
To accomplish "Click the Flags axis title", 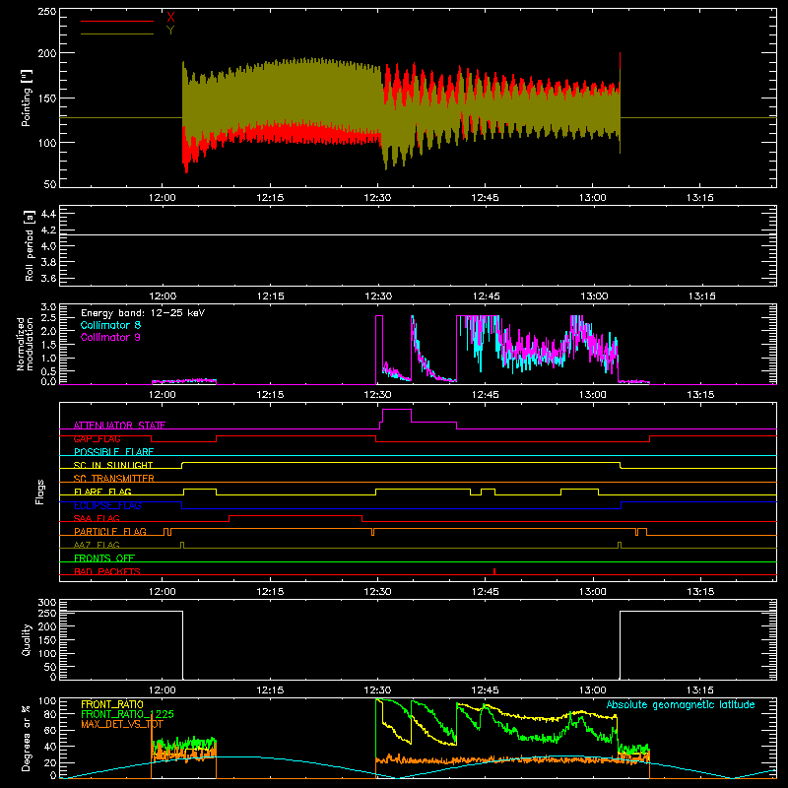I will pos(40,492).
